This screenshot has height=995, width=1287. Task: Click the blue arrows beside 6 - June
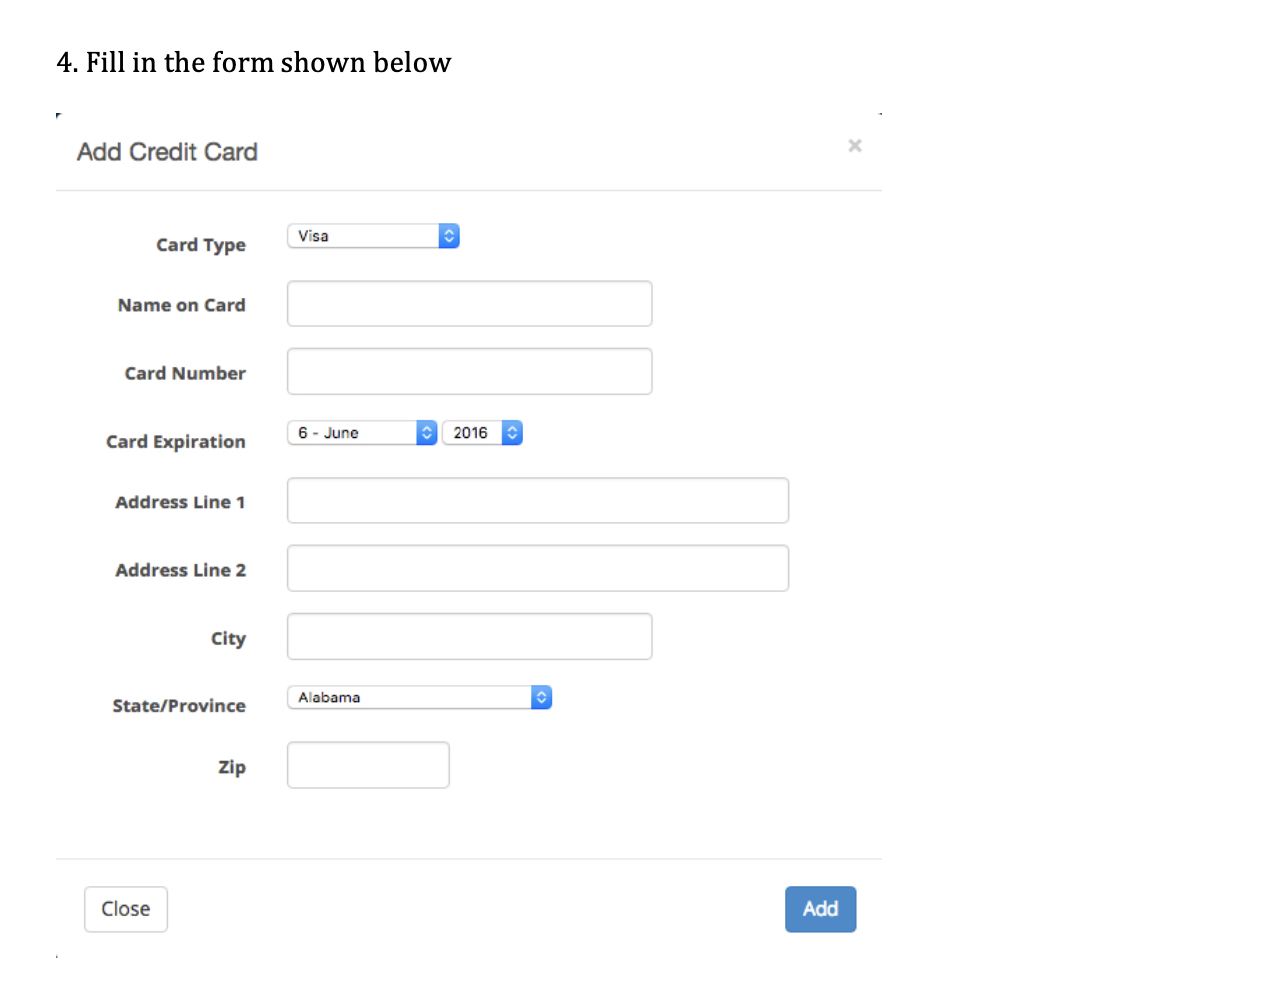coord(426,432)
